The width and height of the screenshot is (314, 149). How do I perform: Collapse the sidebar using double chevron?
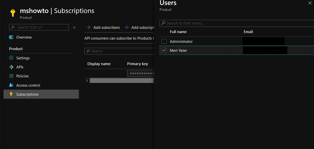coord(74,28)
